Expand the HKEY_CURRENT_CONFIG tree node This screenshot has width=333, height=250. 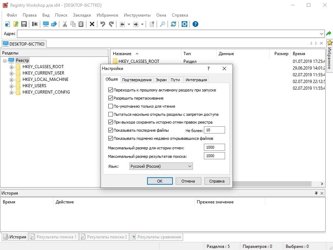12,93
